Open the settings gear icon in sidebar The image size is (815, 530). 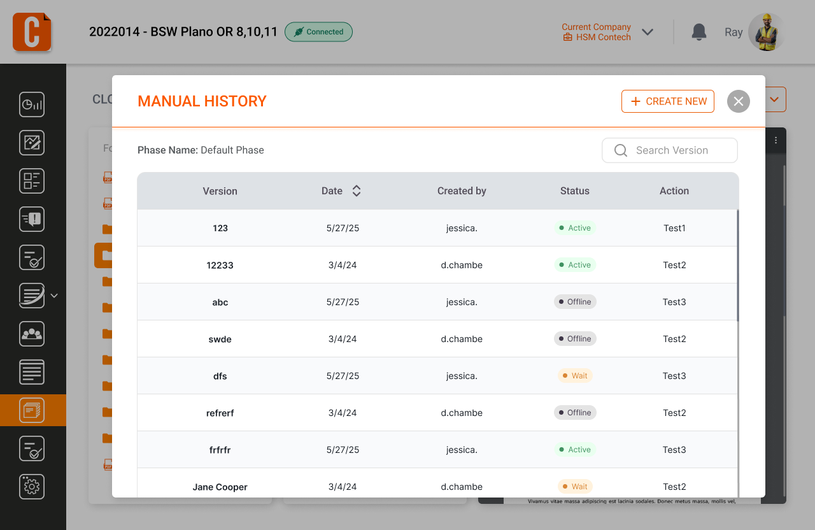(x=32, y=487)
